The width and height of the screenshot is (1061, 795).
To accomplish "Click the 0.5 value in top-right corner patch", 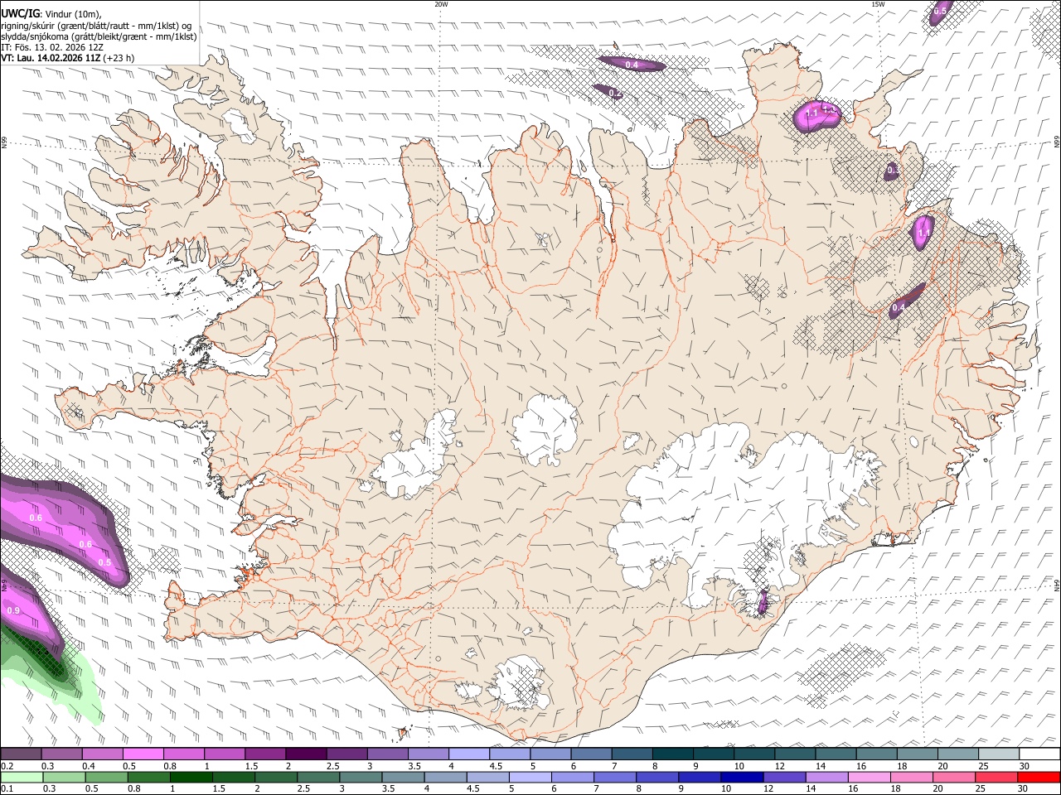I will (x=940, y=12).
